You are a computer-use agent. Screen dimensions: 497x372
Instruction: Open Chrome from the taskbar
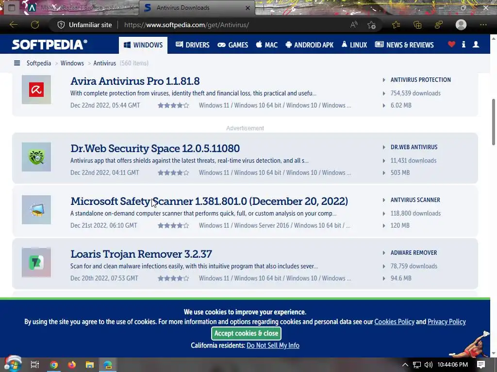pos(54,365)
